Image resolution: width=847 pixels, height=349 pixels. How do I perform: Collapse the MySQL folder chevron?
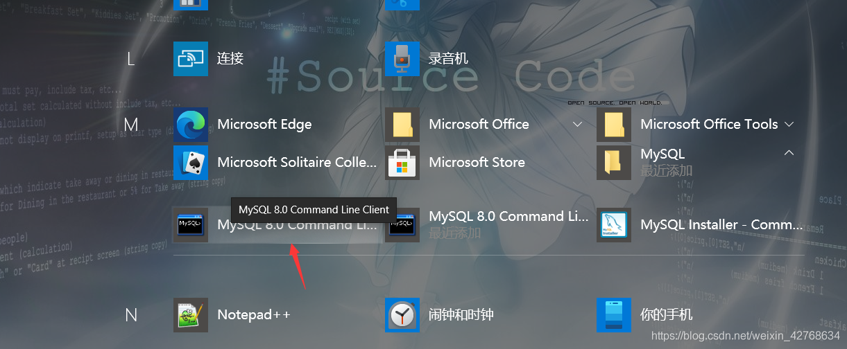(x=789, y=152)
